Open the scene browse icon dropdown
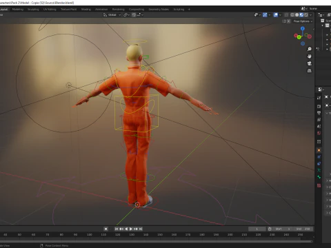The image size is (331, 248). (304, 9)
